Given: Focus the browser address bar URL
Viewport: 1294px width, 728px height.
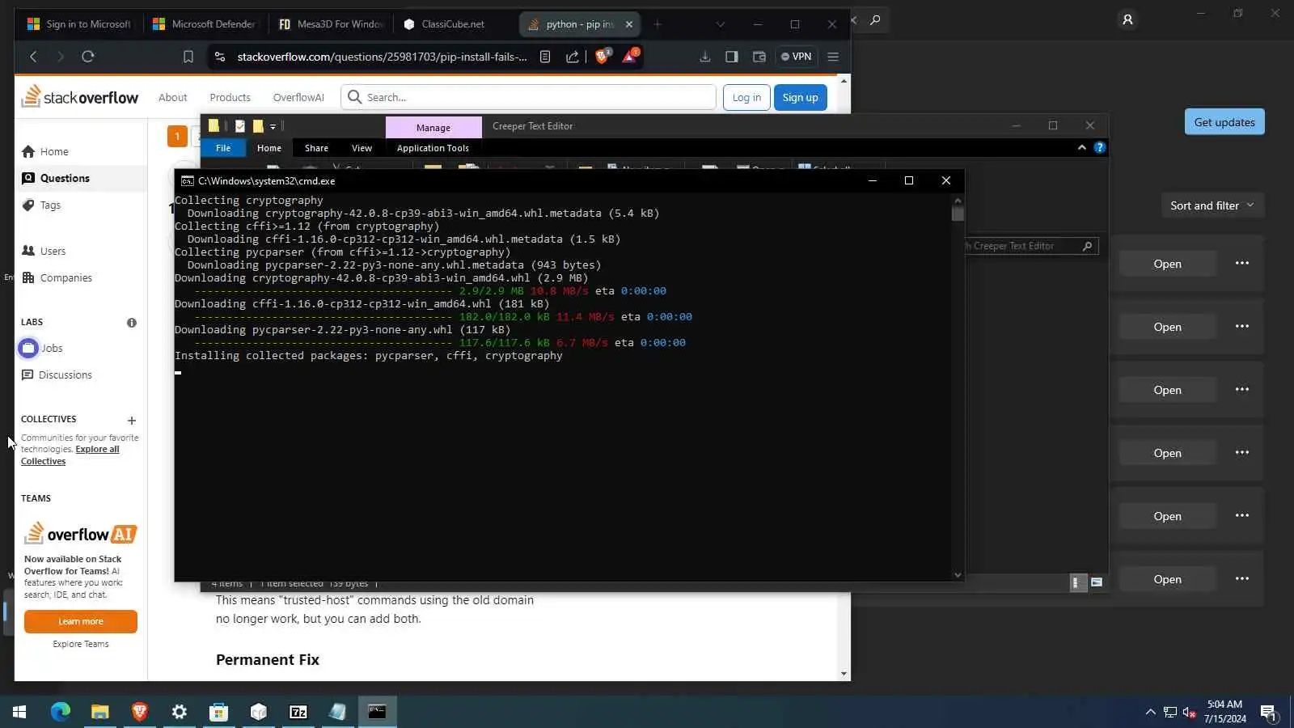Looking at the screenshot, I should pyautogui.click(x=382, y=57).
